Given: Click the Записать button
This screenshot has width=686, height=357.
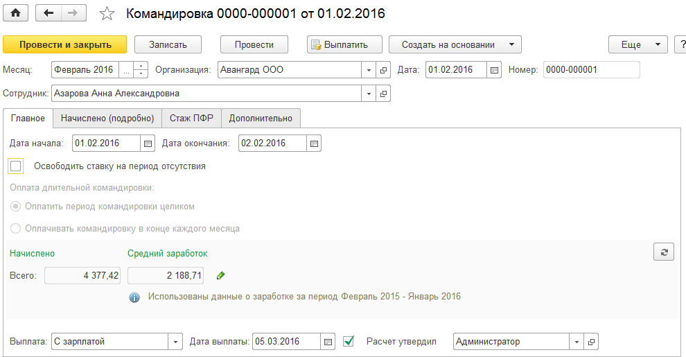Looking at the screenshot, I should coord(168,44).
